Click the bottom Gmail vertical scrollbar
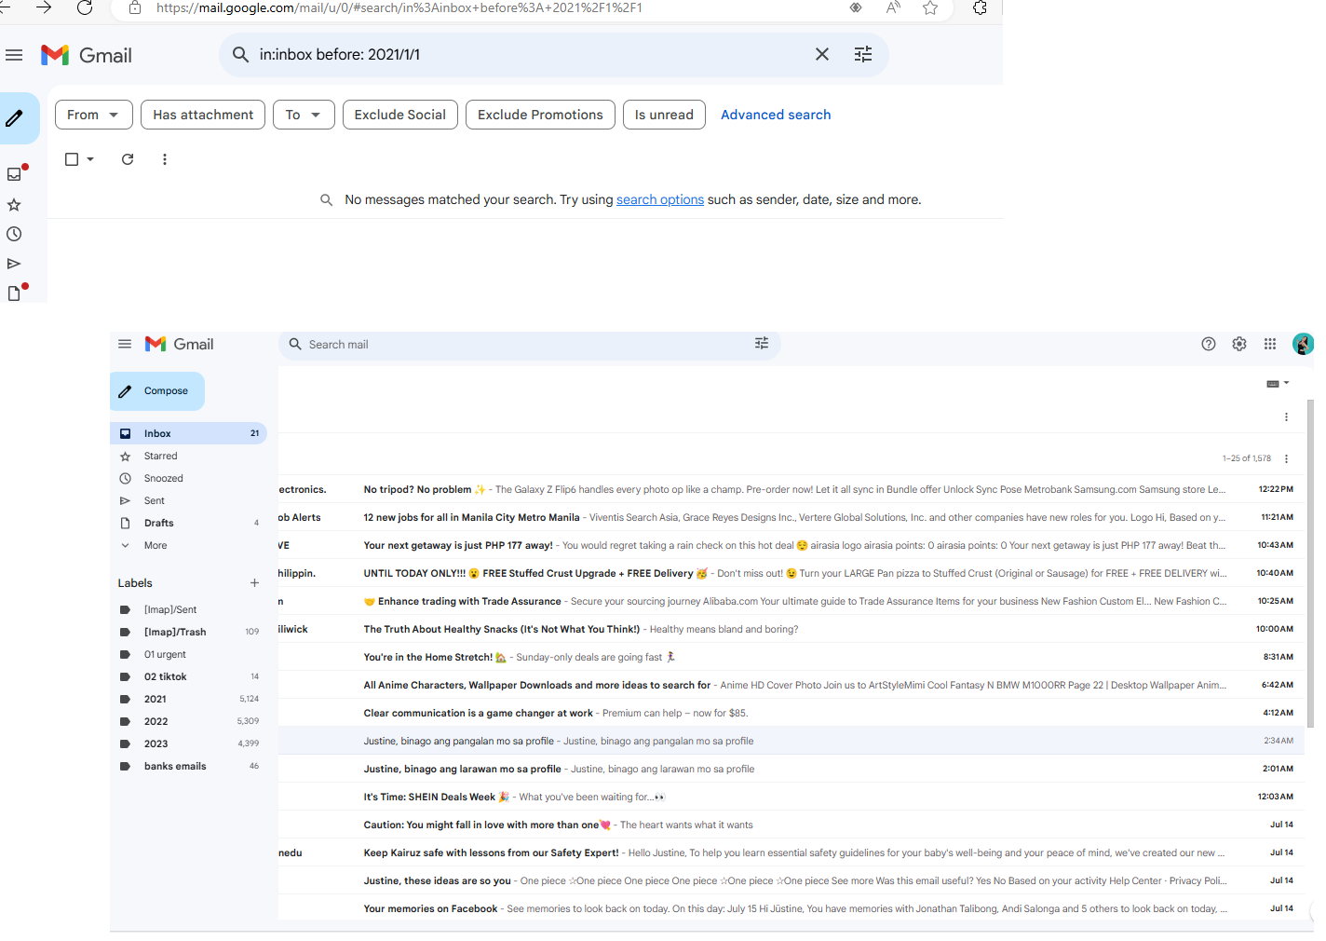Viewport: 1326px width, 941px height. [1310, 564]
